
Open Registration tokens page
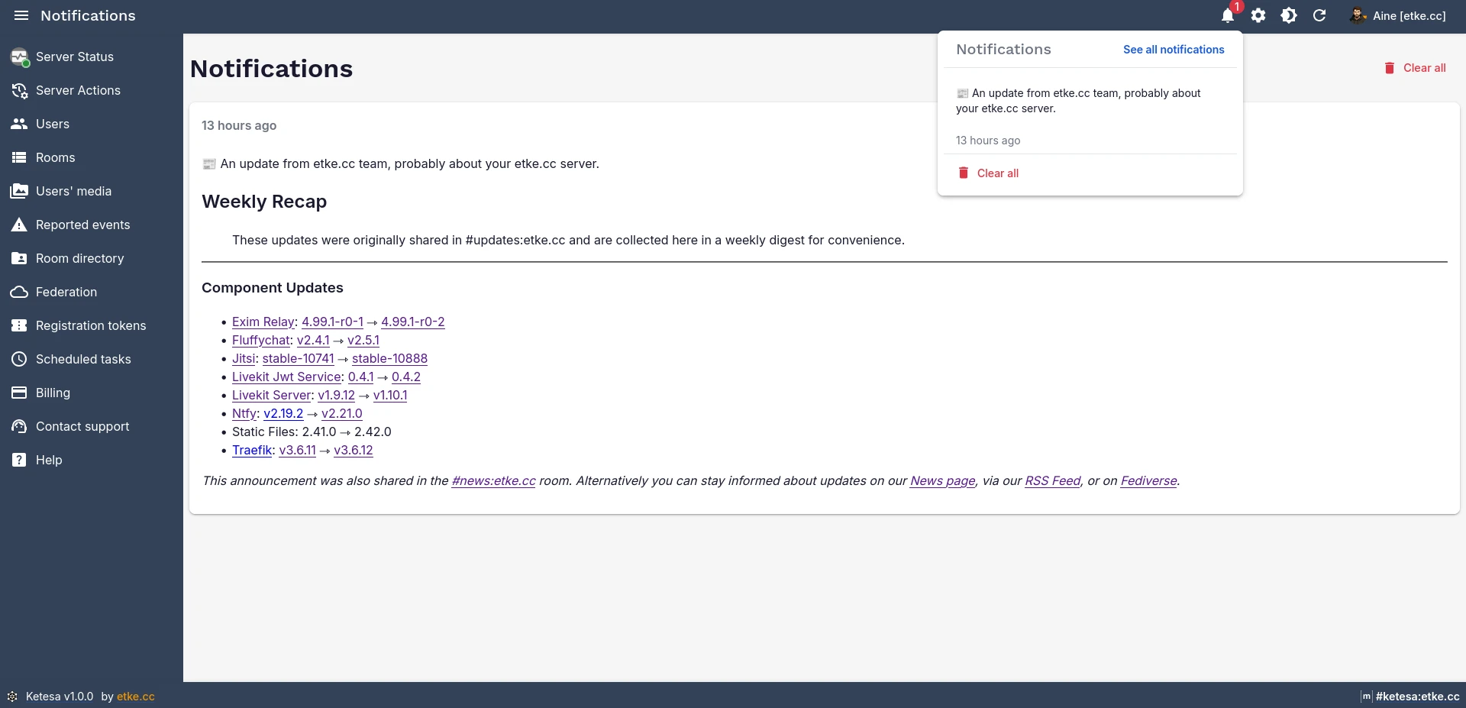coord(90,325)
